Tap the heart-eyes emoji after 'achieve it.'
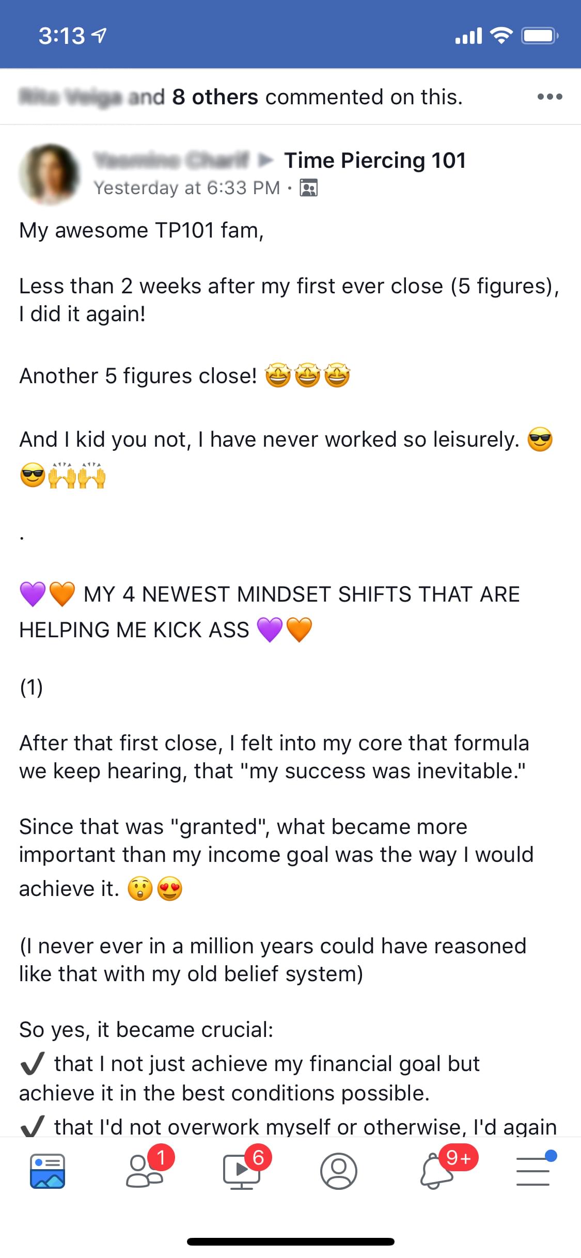Viewport: 581px width, 1258px height. pyautogui.click(x=170, y=889)
